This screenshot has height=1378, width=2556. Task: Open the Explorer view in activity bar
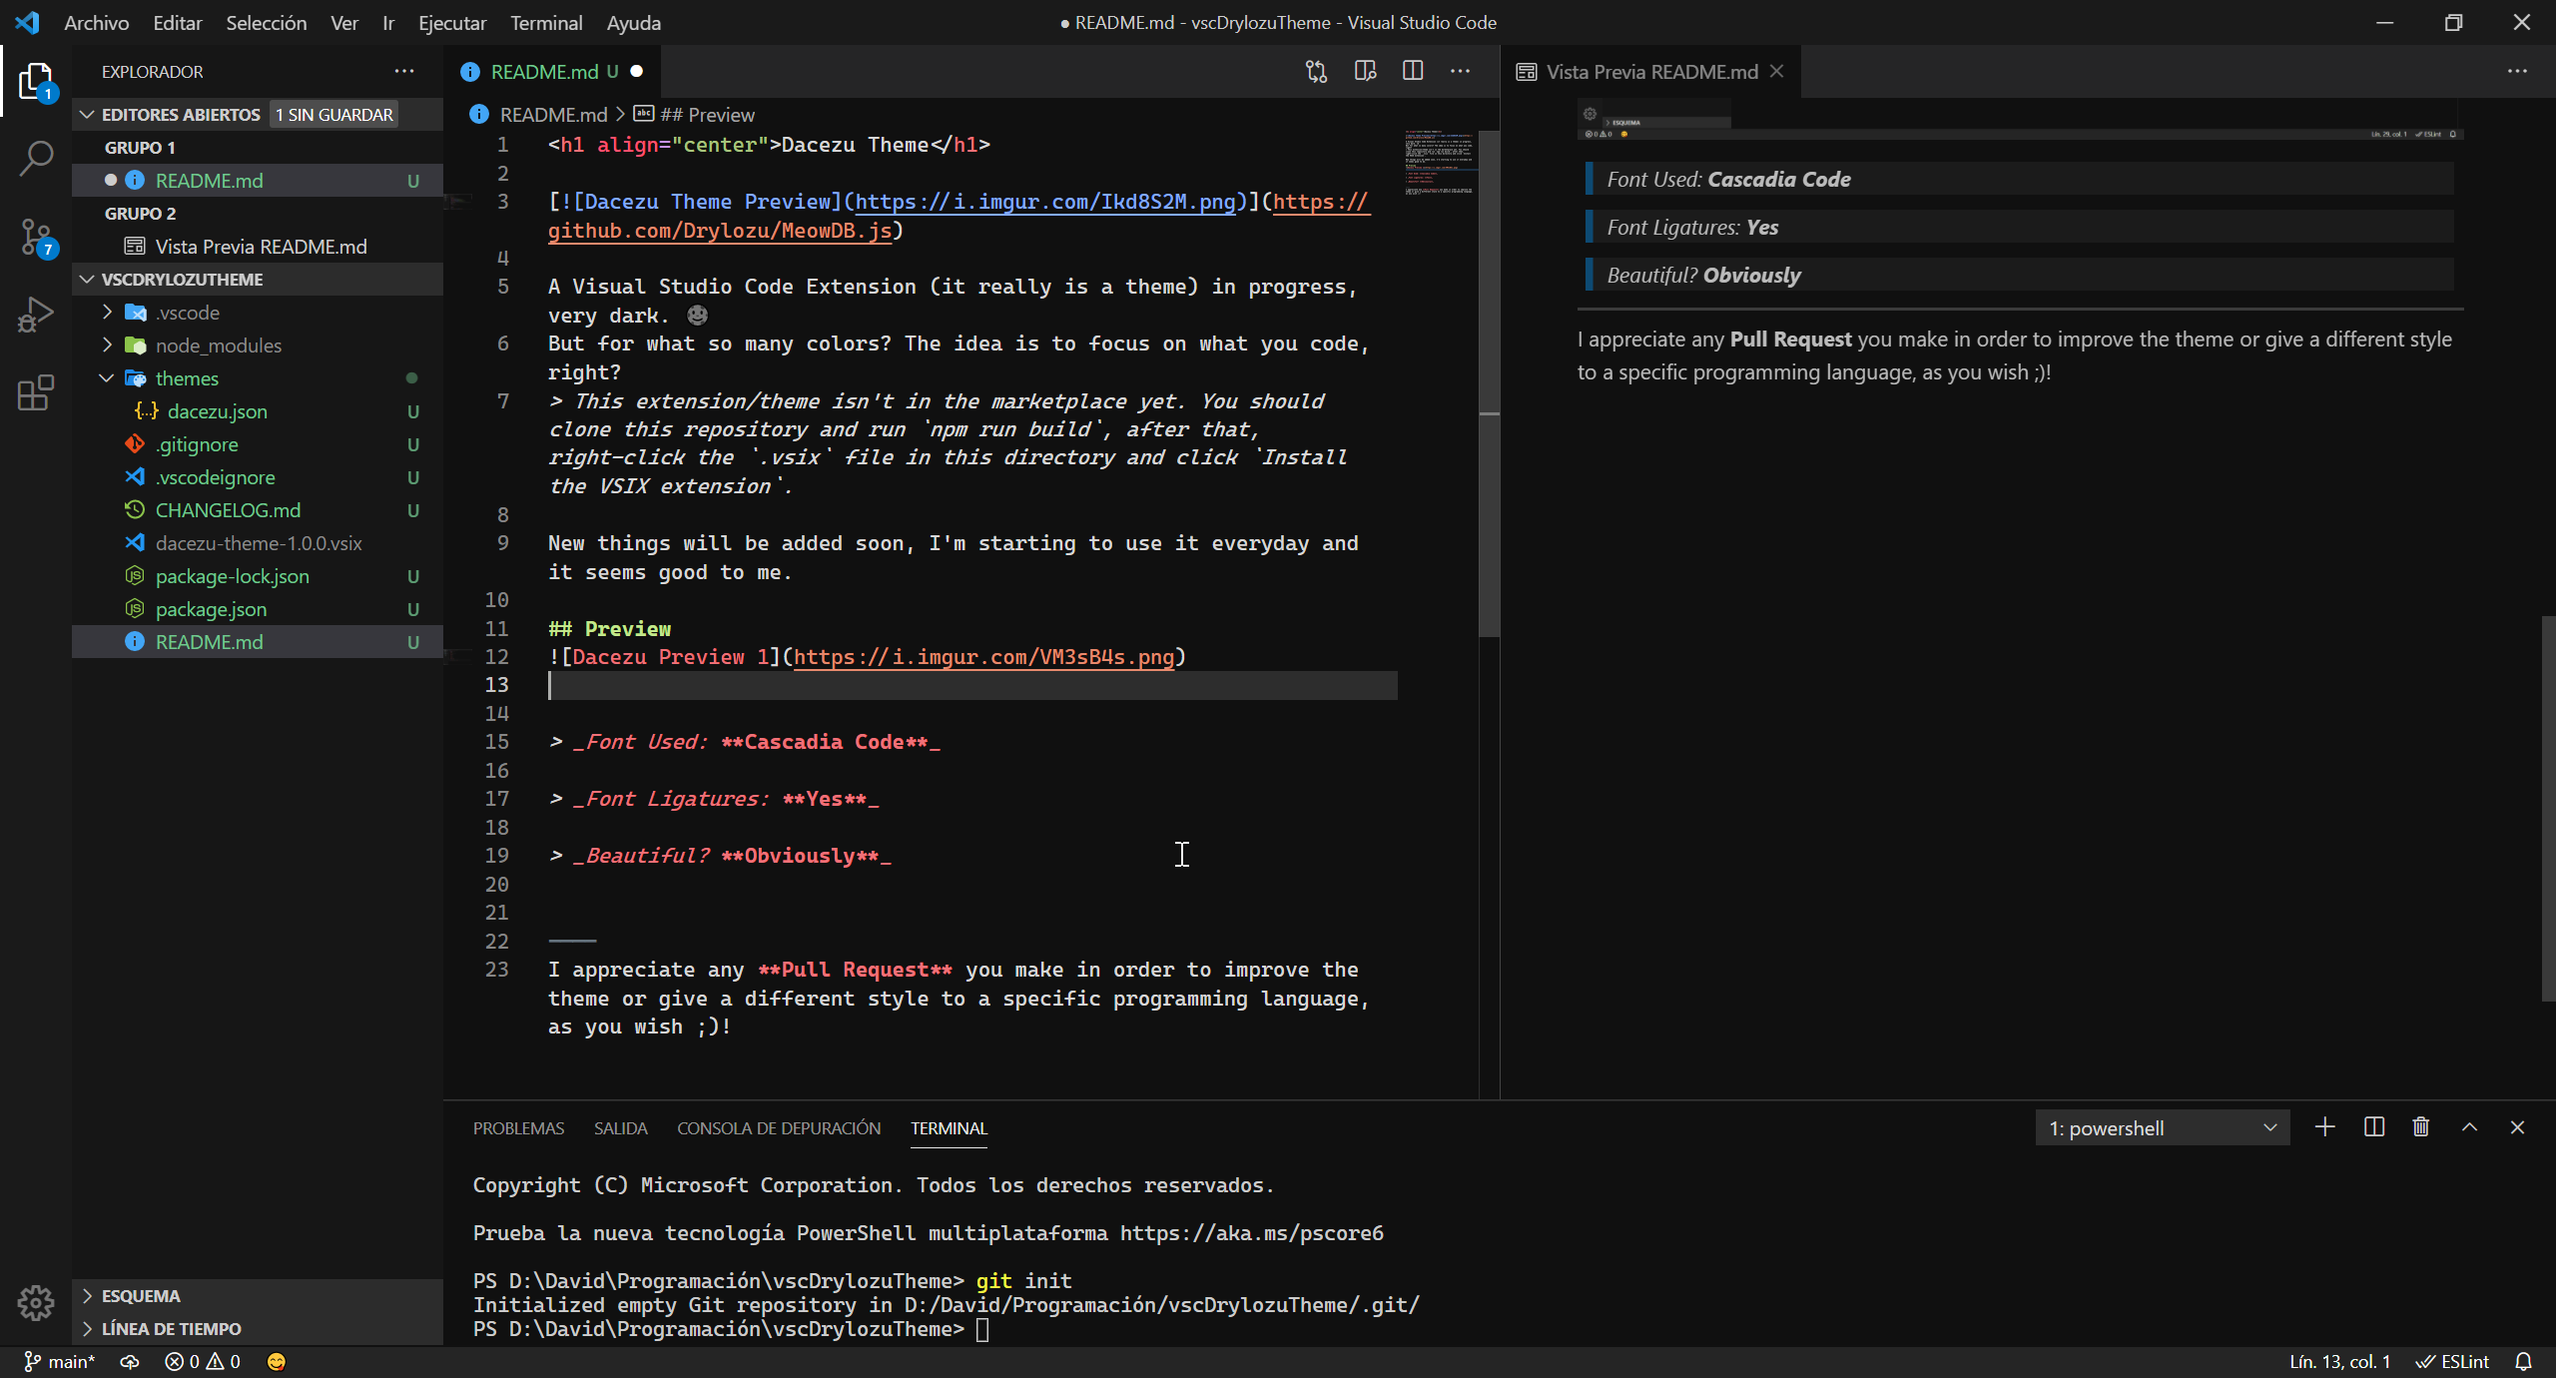36,82
